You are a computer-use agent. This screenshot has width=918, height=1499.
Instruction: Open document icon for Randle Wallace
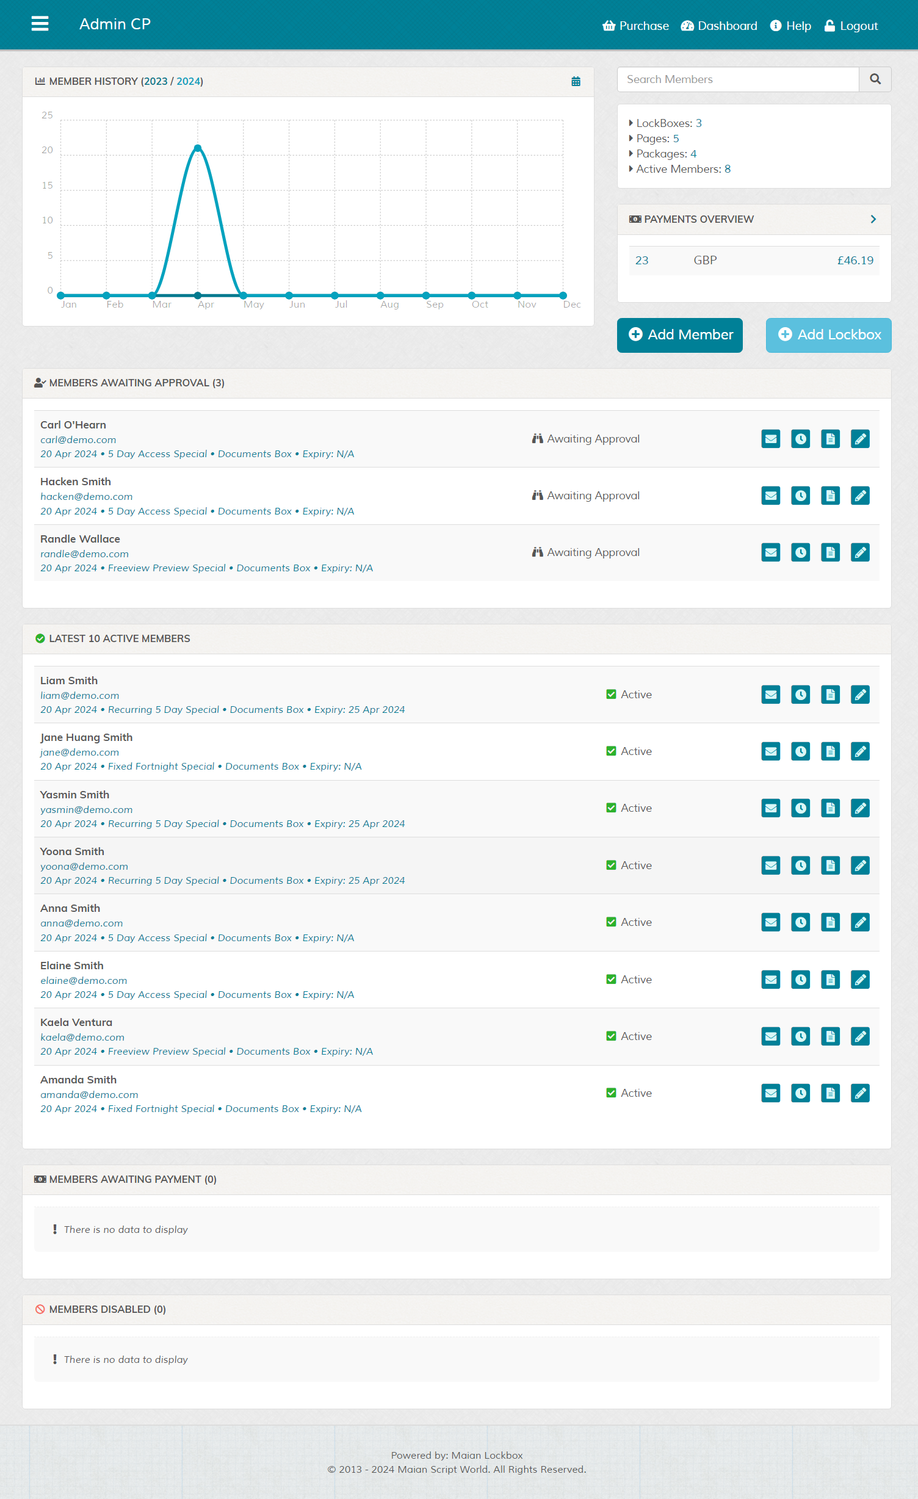(830, 552)
